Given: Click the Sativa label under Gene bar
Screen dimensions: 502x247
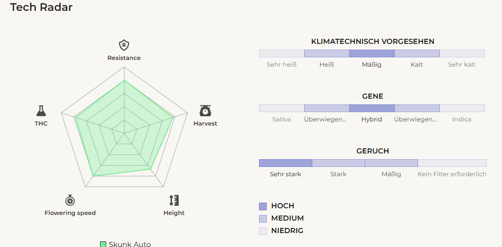Looking at the screenshot, I should pyautogui.click(x=281, y=119).
